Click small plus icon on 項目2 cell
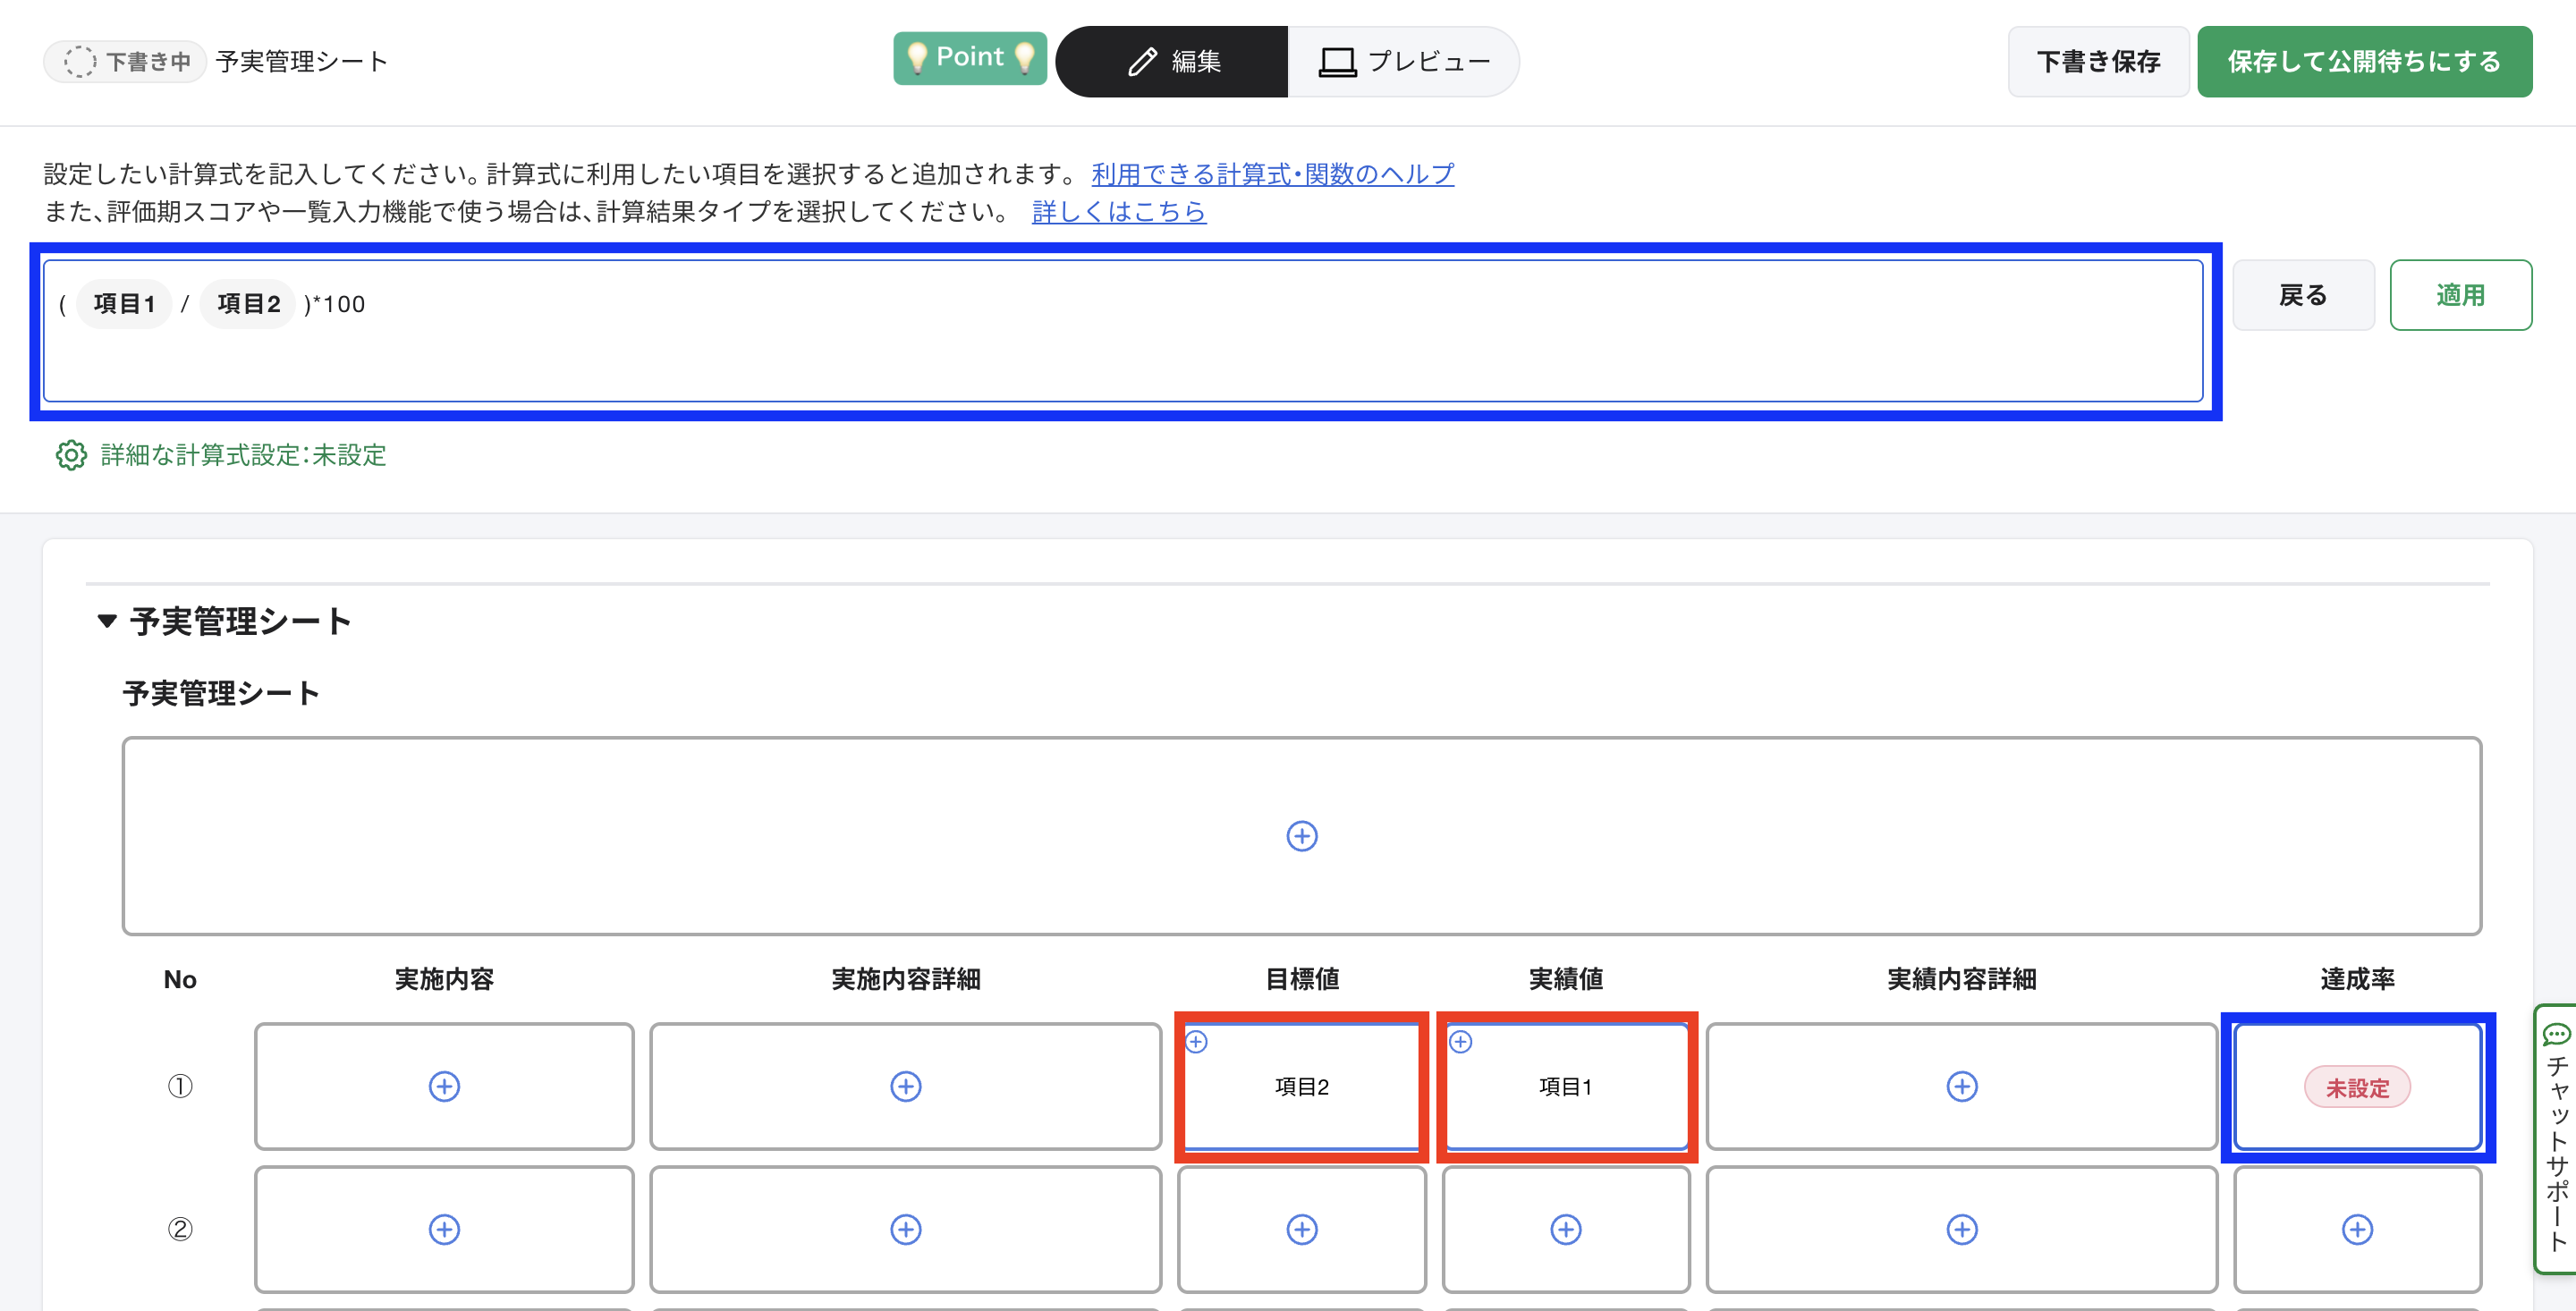Image resolution: width=2576 pixels, height=1311 pixels. [1196, 1042]
